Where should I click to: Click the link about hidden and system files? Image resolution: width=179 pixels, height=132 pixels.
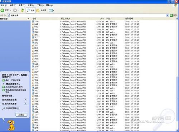[x=16, y=91]
